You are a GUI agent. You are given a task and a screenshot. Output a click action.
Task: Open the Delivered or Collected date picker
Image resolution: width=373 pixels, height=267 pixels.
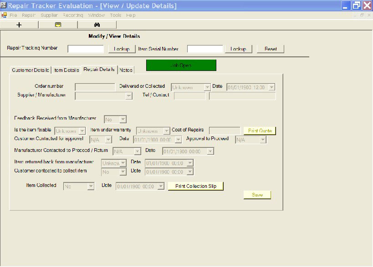pos(271,87)
